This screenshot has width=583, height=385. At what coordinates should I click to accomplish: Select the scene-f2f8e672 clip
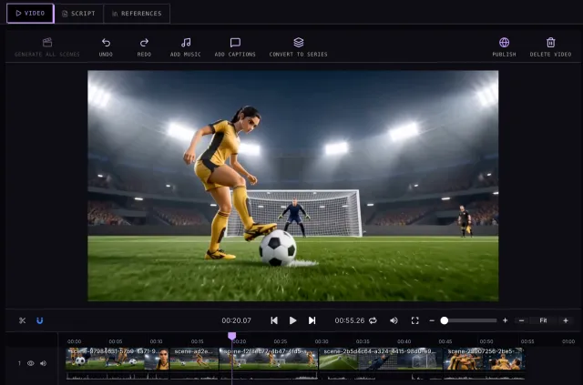(x=269, y=359)
